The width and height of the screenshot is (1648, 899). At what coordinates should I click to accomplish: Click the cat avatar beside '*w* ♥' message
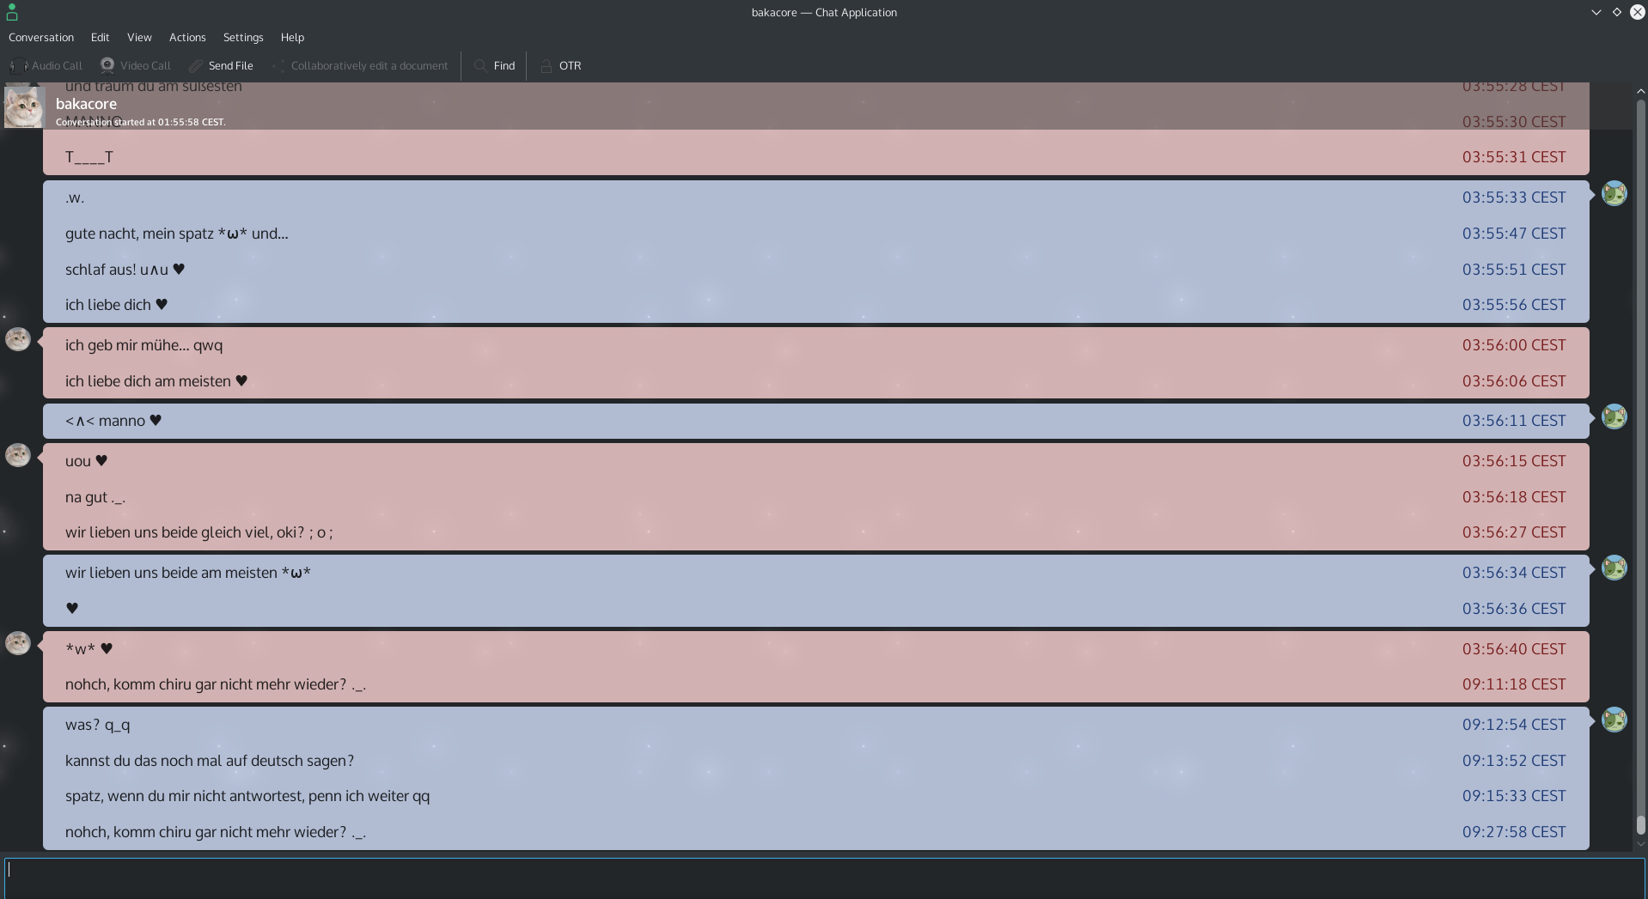pyautogui.click(x=18, y=643)
